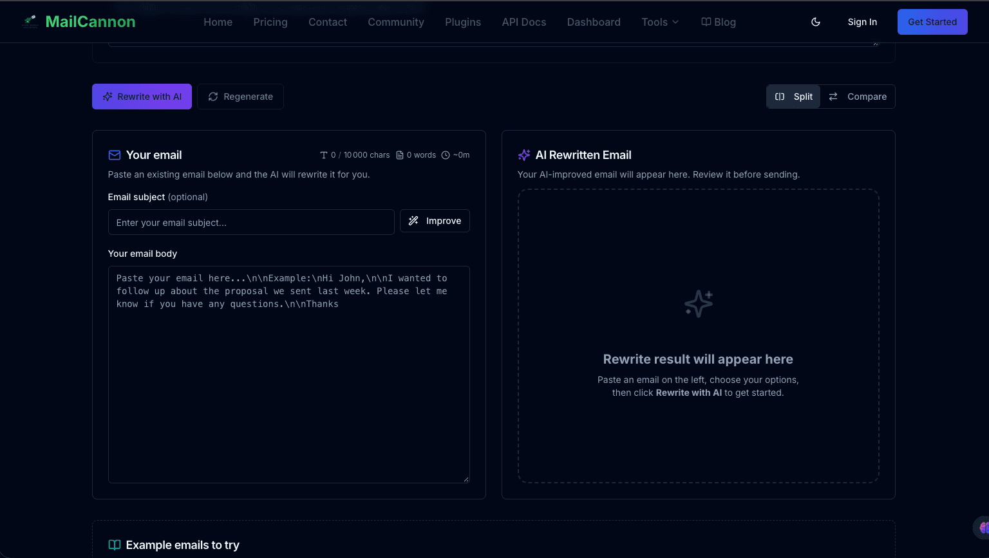Open the Blog page
This screenshot has height=558, width=989.
719,22
